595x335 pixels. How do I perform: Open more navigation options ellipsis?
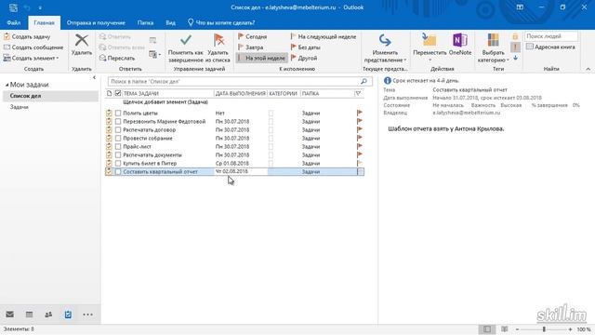87,315
